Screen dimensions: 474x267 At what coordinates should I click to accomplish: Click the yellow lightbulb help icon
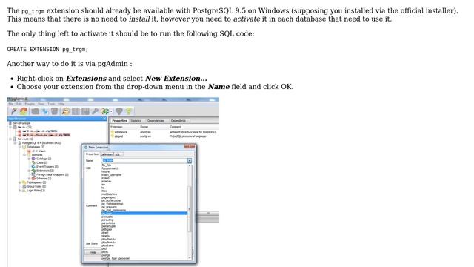(x=129, y=111)
